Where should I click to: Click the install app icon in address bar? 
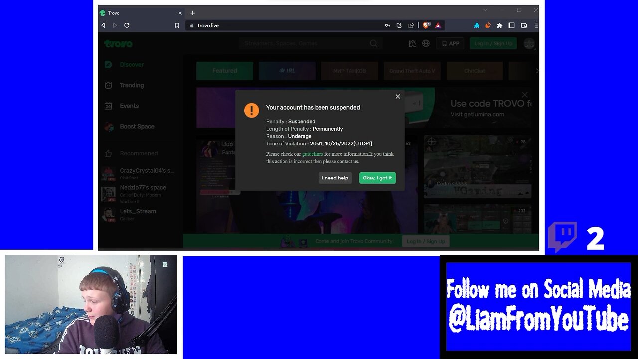click(399, 25)
